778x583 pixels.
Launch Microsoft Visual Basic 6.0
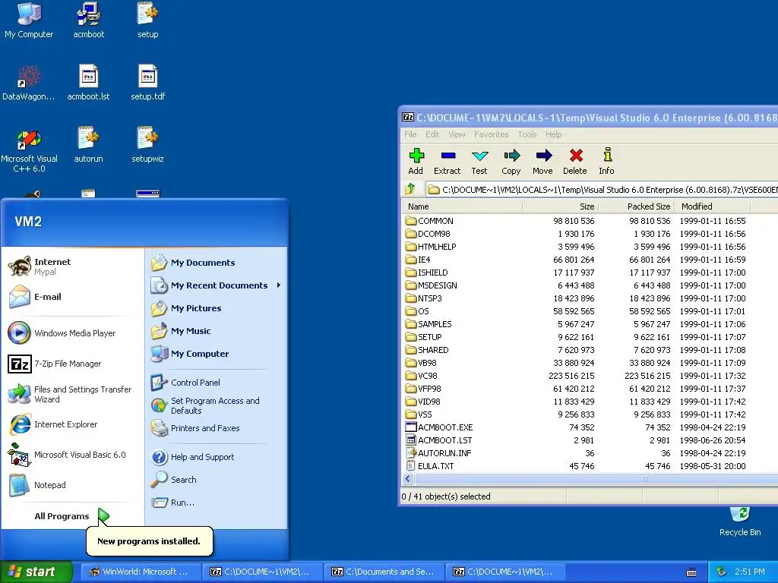tap(73, 455)
